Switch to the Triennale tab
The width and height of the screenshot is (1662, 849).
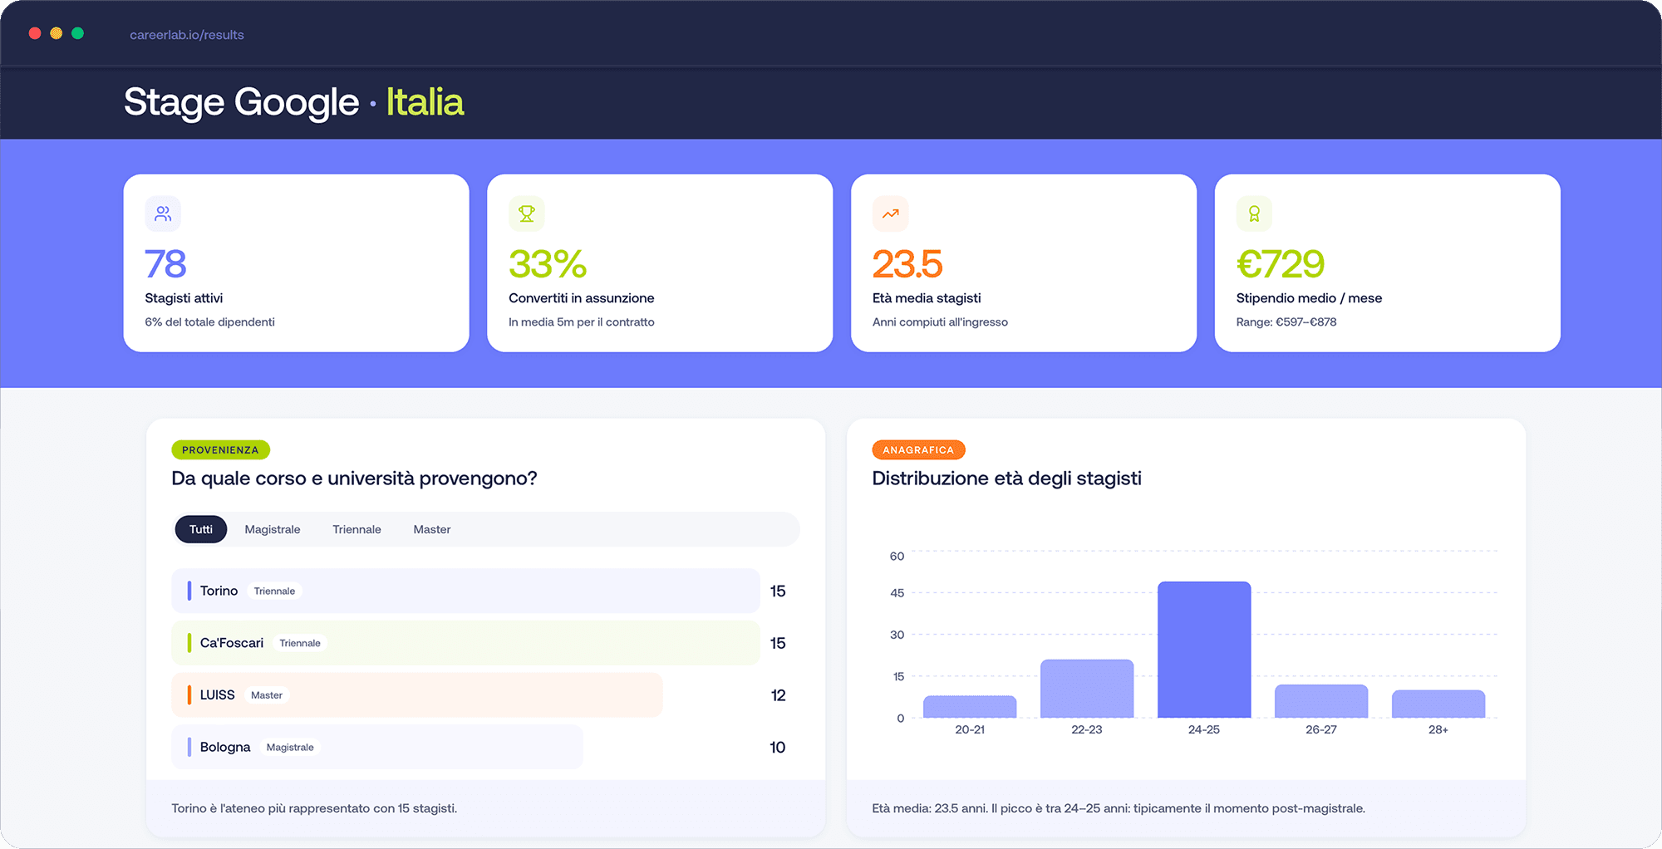pyautogui.click(x=356, y=529)
